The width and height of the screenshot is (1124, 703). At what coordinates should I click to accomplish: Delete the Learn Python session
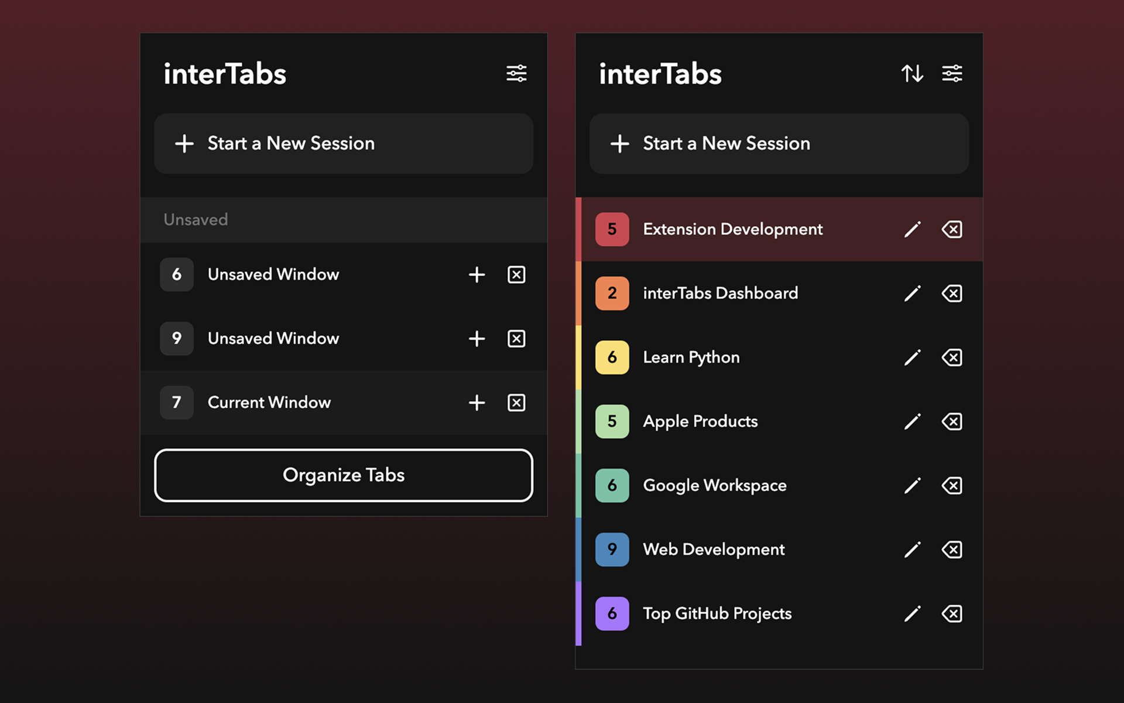click(952, 357)
